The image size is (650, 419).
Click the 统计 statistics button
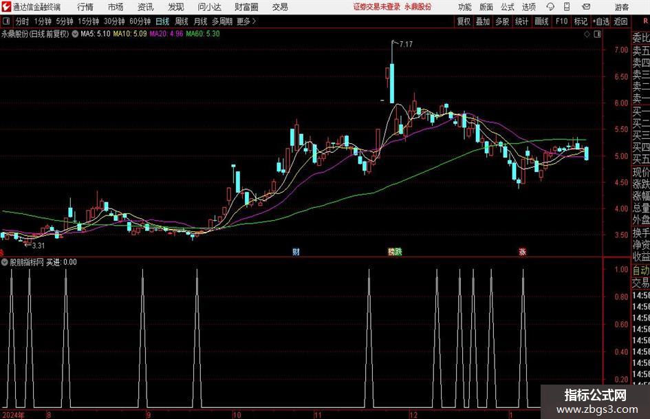pyautogui.click(x=522, y=21)
